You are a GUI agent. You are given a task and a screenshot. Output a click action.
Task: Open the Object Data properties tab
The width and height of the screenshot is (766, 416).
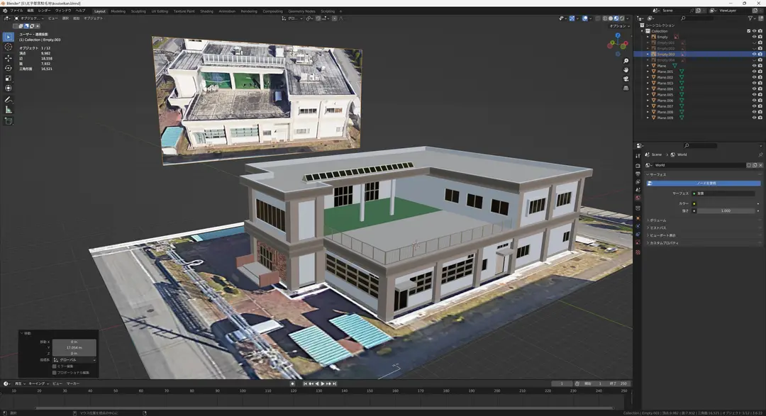pyautogui.click(x=638, y=242)
